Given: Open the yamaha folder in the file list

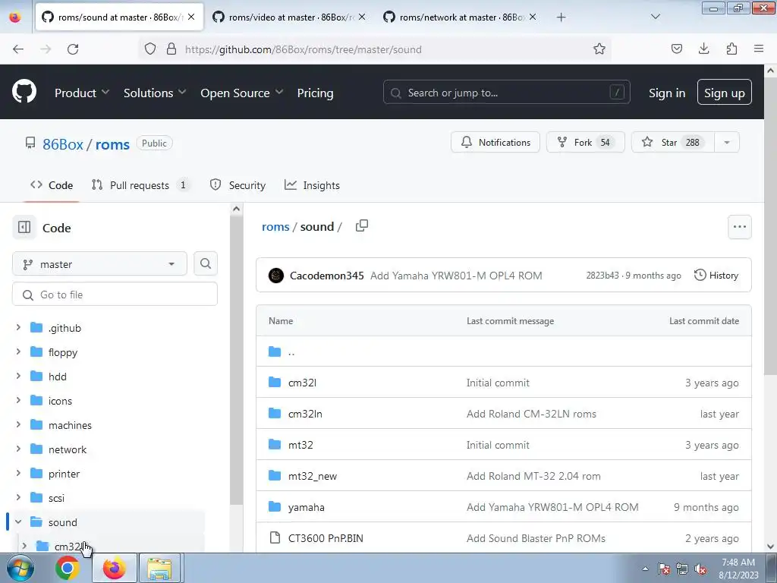Looking at the screenshot, I should tap(307, 507).
